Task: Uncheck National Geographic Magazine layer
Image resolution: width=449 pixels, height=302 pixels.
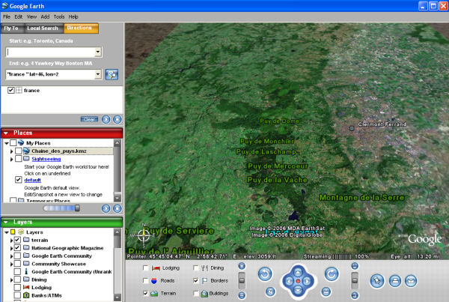Action: pyautogui.click(x=17, y=248)
